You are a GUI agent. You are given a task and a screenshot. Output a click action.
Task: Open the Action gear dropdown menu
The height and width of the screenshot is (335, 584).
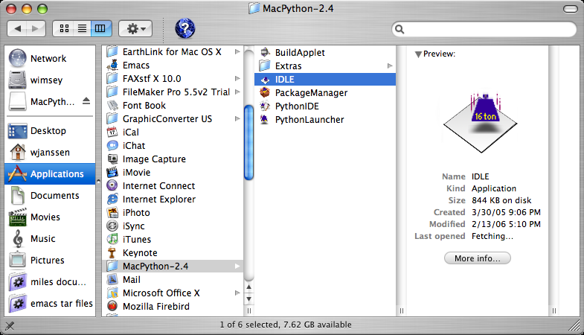click(x=135, y=29)
